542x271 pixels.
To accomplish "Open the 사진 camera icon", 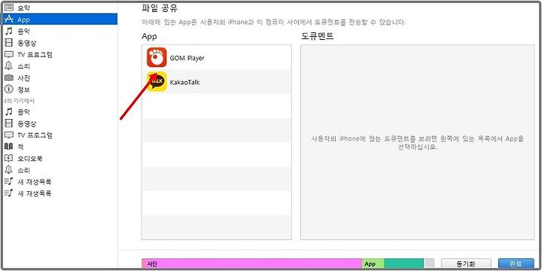I will [8, 78].
